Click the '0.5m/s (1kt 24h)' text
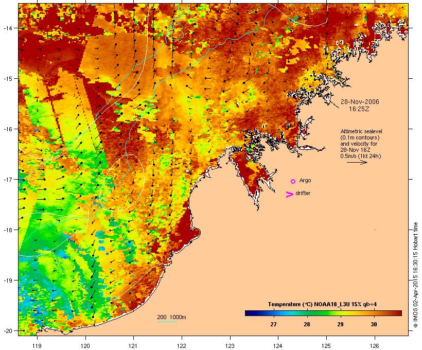This screenshot has height=350, width=422. pos(361,156)
